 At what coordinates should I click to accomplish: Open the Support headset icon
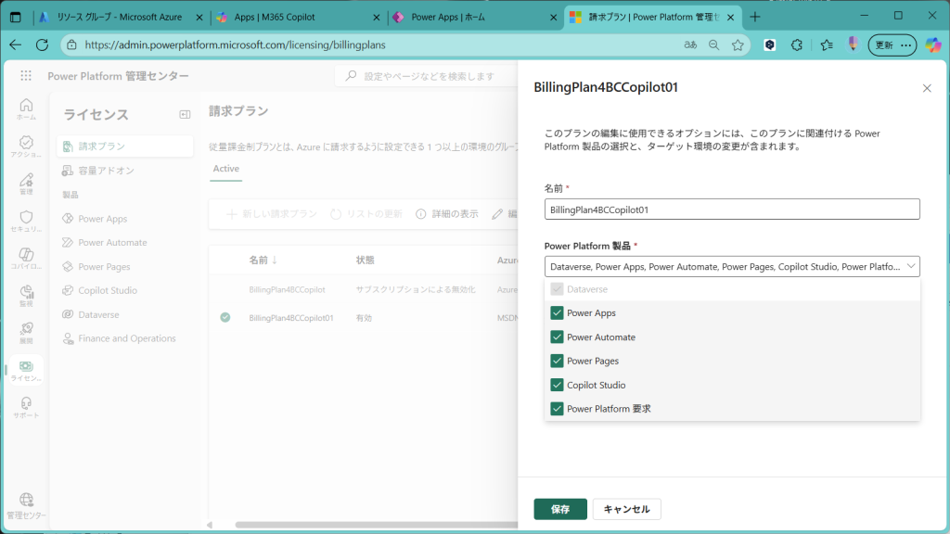click(x=26, y=405)
